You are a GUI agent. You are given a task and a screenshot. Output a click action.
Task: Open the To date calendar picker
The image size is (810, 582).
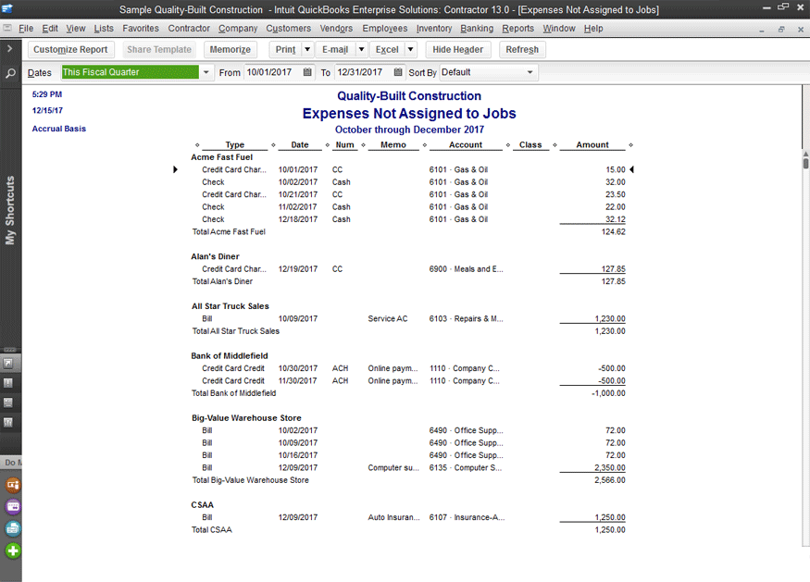pos(398,72)
